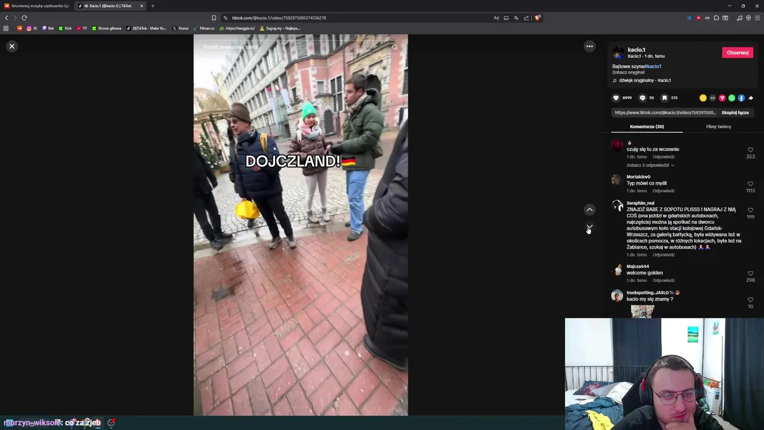Image resolution: width=764 pixels, height=430 pixels.
Task: Open the music note playlist icon
Action: (740, 18)
